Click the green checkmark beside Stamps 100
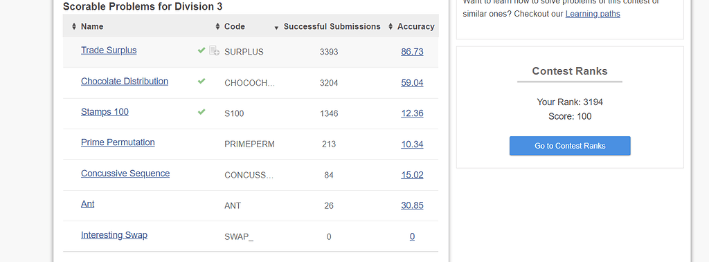This screenshot has height=262, width=709. (x=201, y=111)
